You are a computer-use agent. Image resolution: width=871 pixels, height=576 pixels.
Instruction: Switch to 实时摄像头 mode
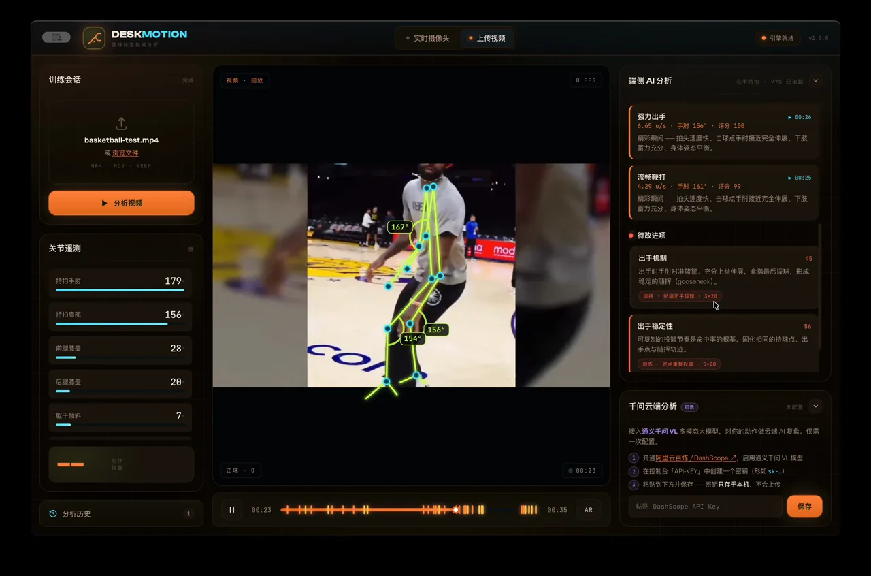pyautogui.click(x=427, y=38)
